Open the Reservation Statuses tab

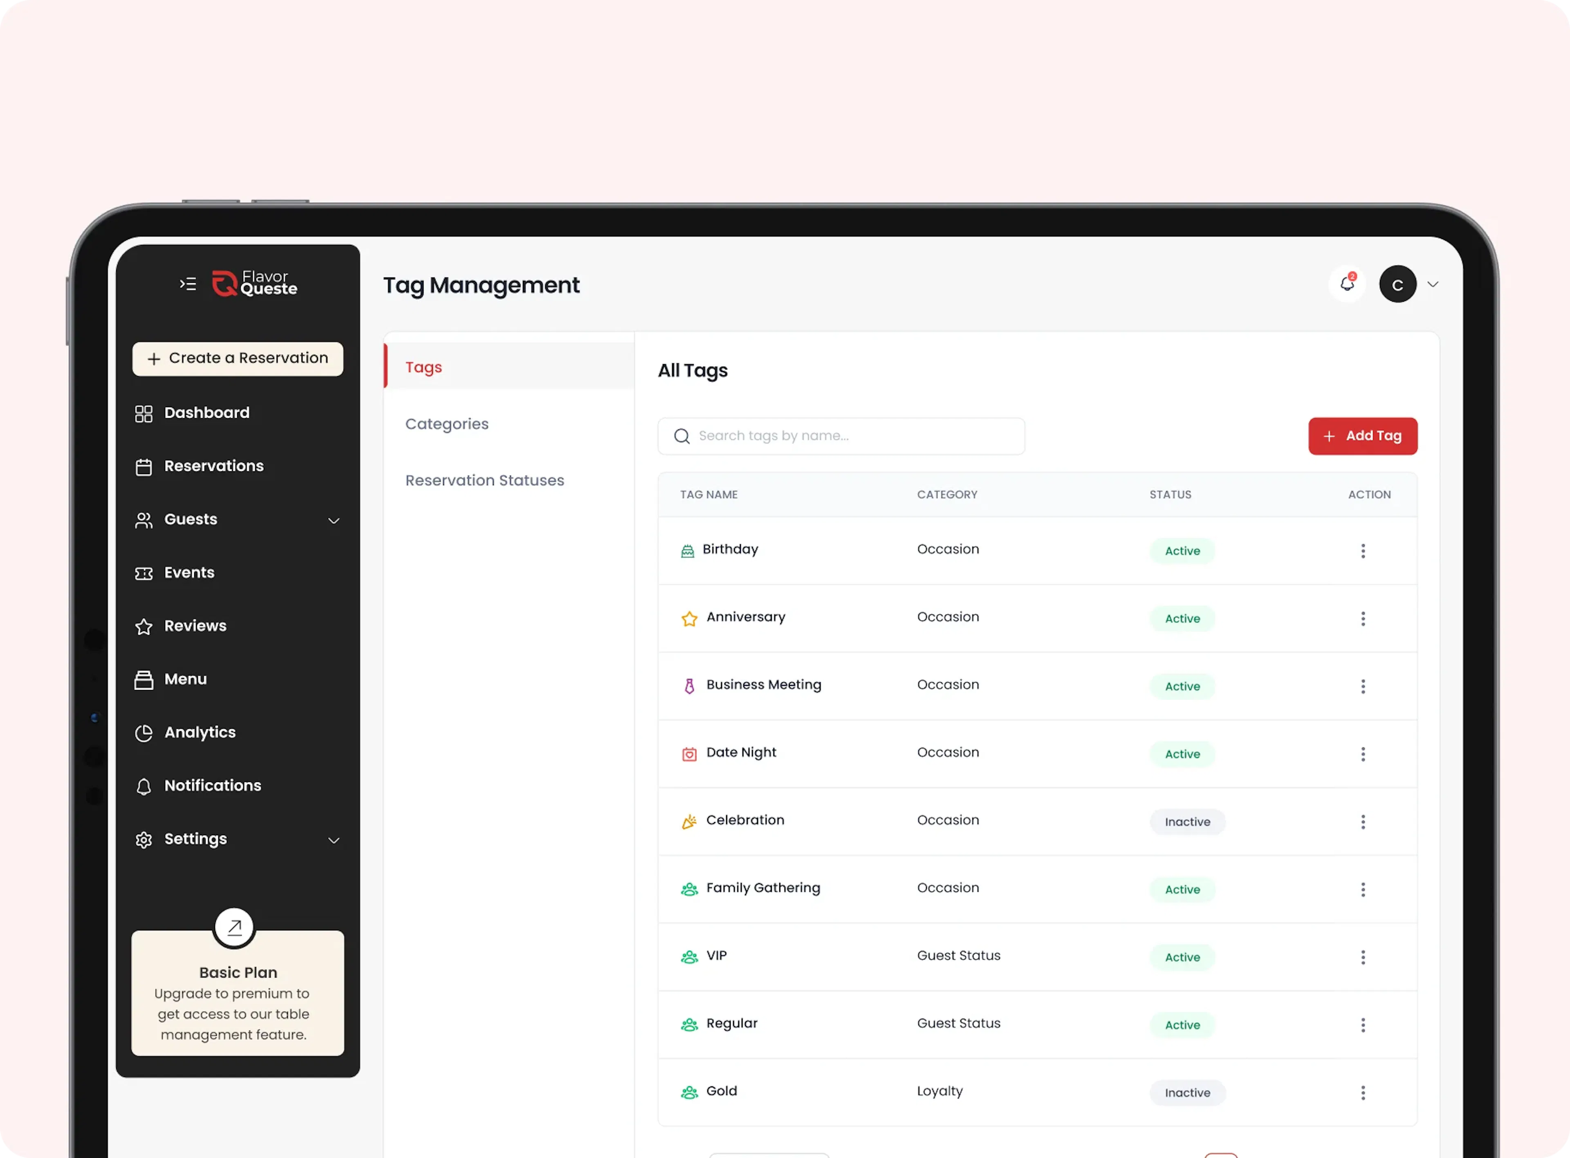tap(484, 480)
